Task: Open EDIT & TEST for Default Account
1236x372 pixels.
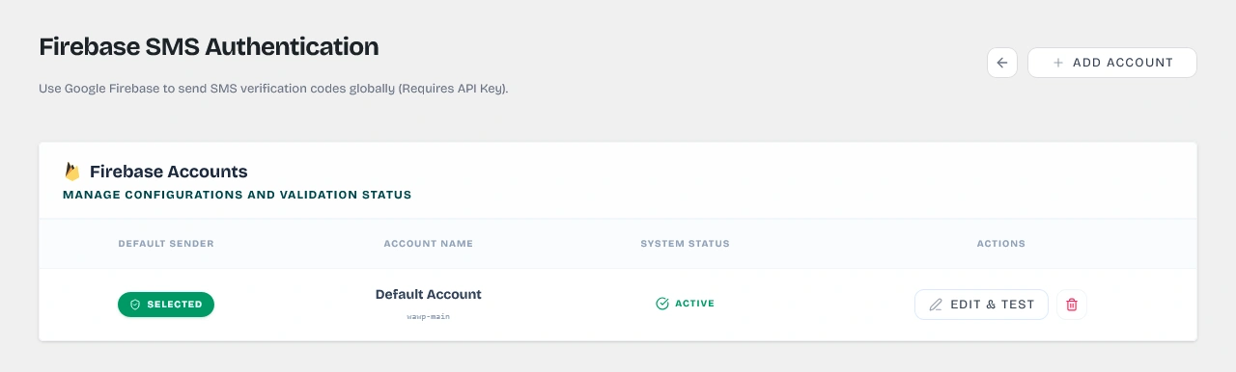Action: [981, 305]
